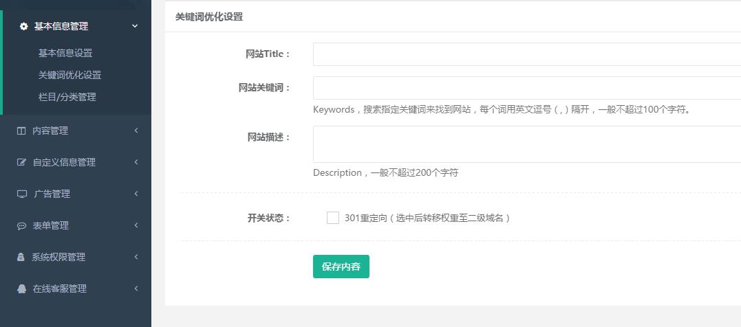Image resolution: width=741 pixels, height=327 pixels.
Task: Click the user icon beside 系统权限管理
Action: pyautogui.click(x=21, y=257)
